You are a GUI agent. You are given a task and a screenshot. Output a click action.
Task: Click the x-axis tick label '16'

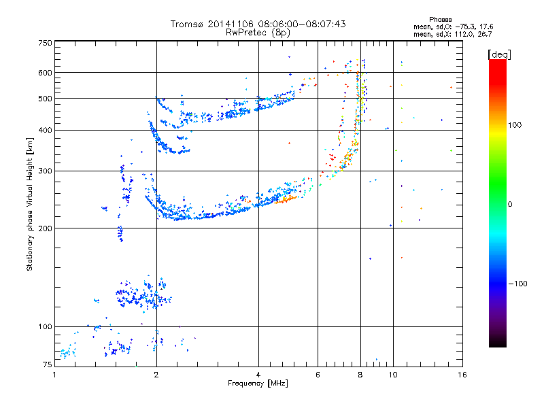[462, 375]
